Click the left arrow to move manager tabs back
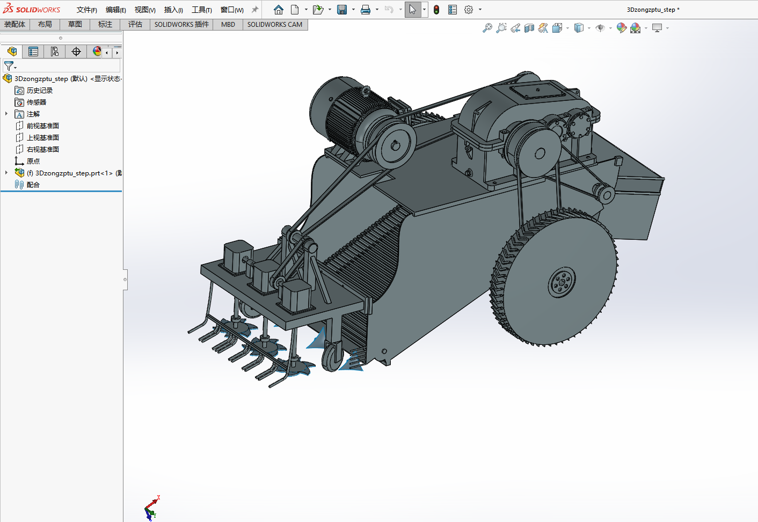Viewport: 758px width, 522px height. 107,53
